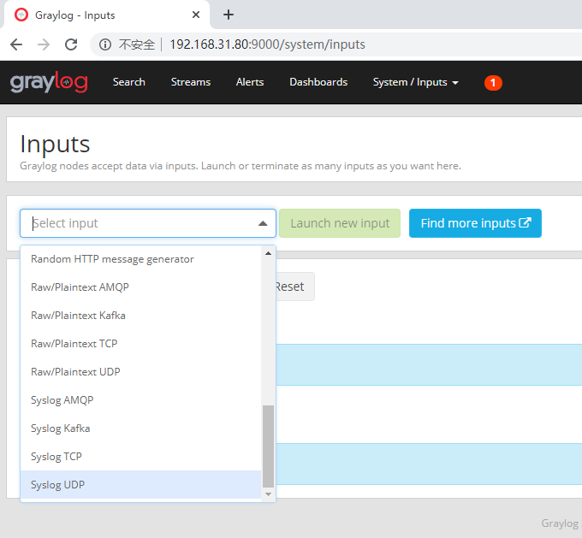
Task: Choose Random HTTP message generator
Action: pos(141,259)
